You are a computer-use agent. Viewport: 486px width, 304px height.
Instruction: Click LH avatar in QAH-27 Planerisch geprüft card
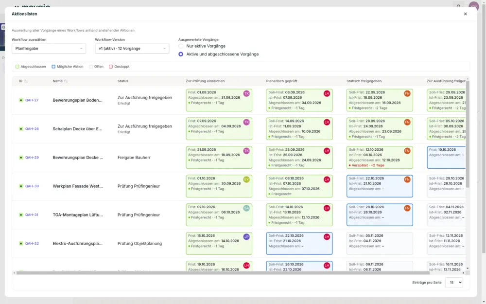tap(327, 93)
